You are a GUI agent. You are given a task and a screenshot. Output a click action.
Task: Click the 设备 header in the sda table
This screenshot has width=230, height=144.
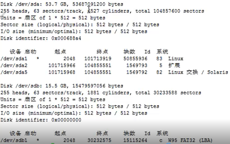click(x=16, y=52)
